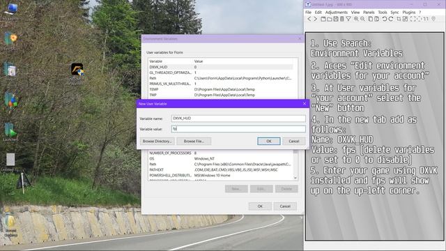Image resolution: width=446 pixels, height=251 pixels.
Task: Close the New User Variable dialog
Action: pyautogui.click(x=305, y=104)
